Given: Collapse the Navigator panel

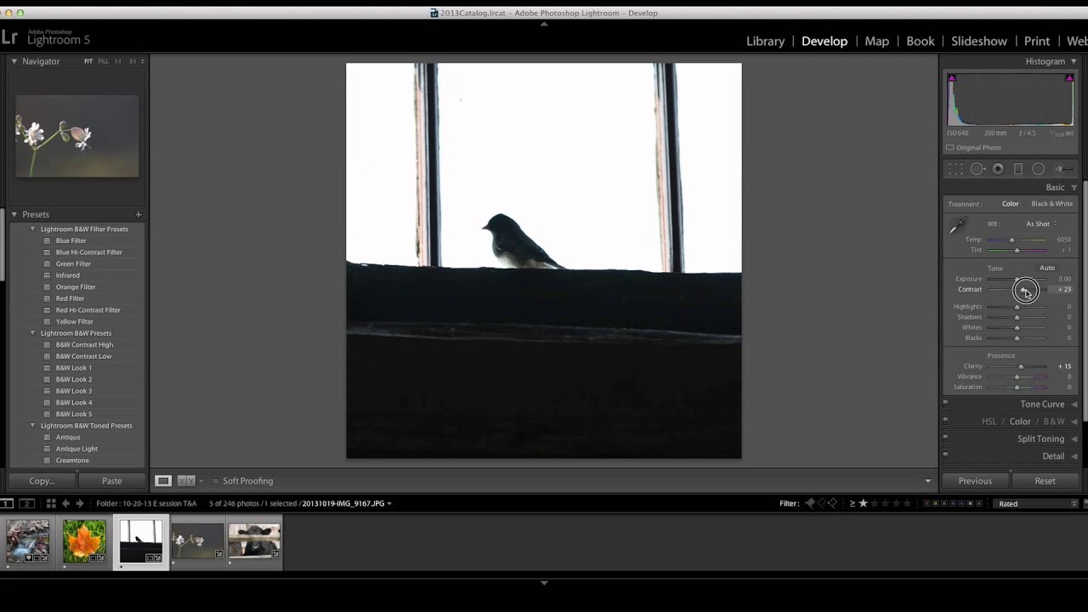Looking at the screenshot, I should click(14, 61).
